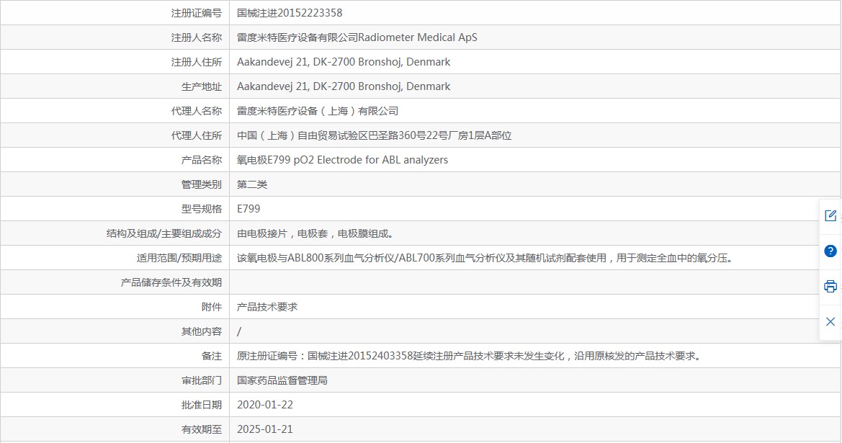Click the 批准日期 label
The height and width of the screenshot is (443, 842).
point(202,405)
